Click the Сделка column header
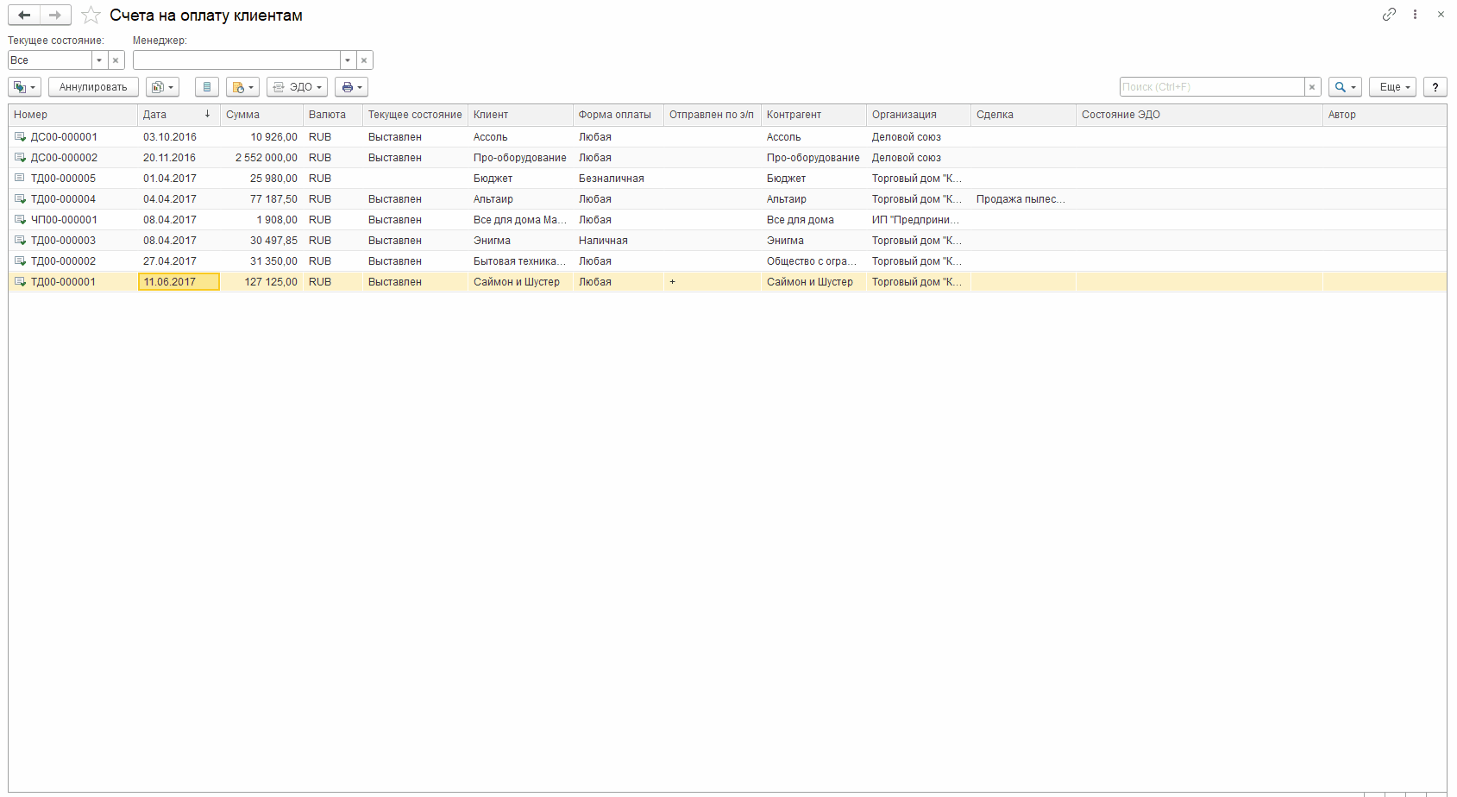This screenshot has width=1457, height=797. click(x=1024, y=115)
